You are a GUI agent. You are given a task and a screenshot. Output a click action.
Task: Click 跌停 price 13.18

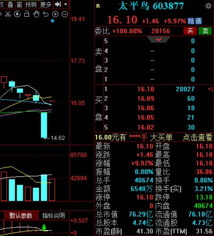(204, 197)
